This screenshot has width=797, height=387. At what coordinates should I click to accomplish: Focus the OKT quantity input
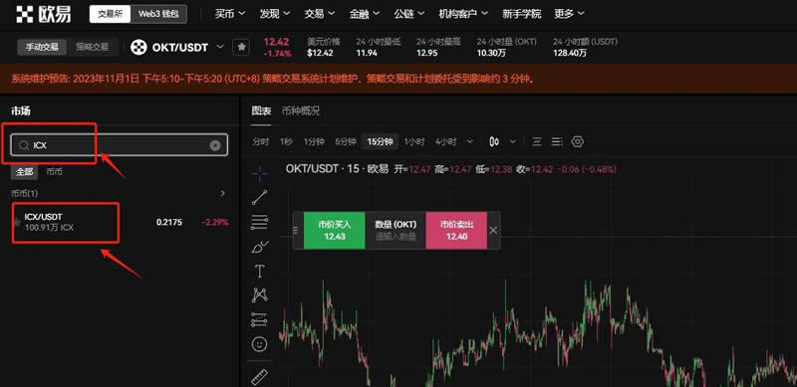click(396, 236)
